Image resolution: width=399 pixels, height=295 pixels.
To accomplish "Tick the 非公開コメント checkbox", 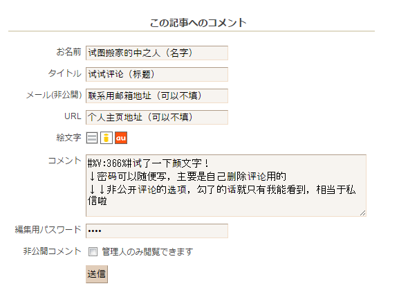I will [93, 251].
